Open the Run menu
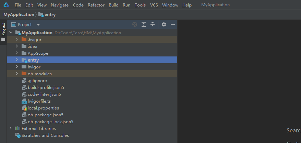The width and height of the screenshot is (301, 143). pos(127,5)
